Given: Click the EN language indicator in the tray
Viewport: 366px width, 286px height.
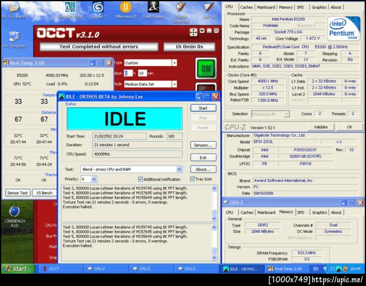Looking at the screenshot, I should tap(315, 269).
